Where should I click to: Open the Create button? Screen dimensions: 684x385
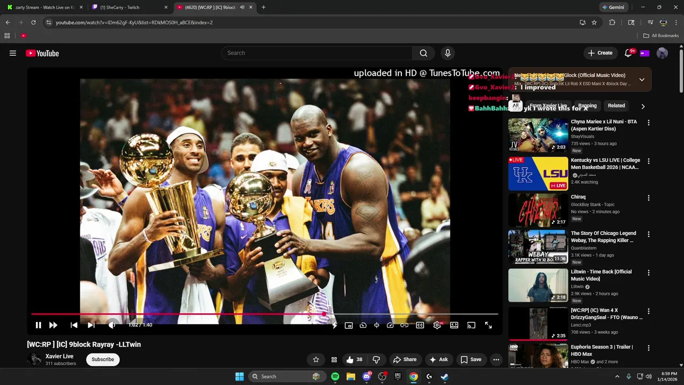[x=600, y=53]
